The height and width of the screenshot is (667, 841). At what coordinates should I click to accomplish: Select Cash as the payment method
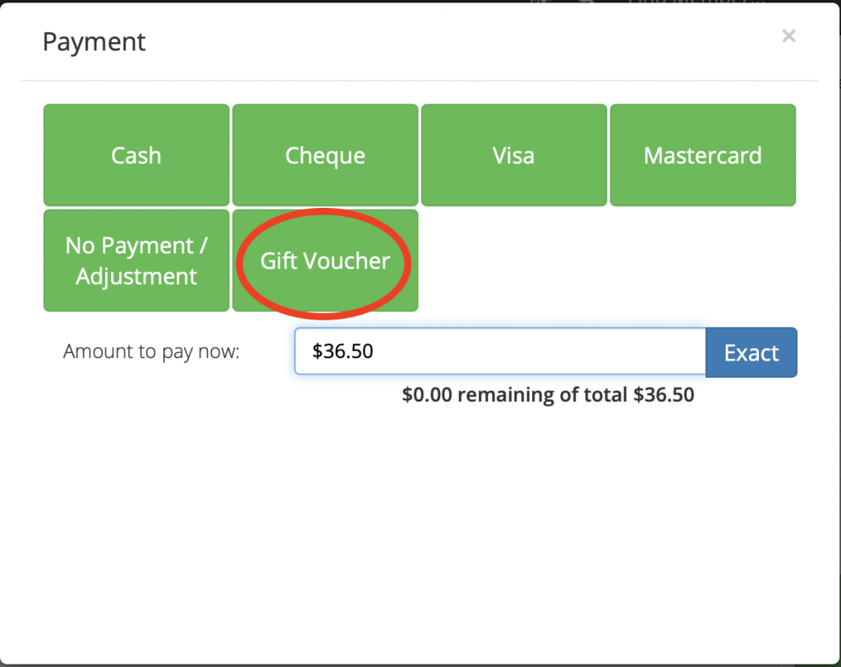(x=136, y=155)
